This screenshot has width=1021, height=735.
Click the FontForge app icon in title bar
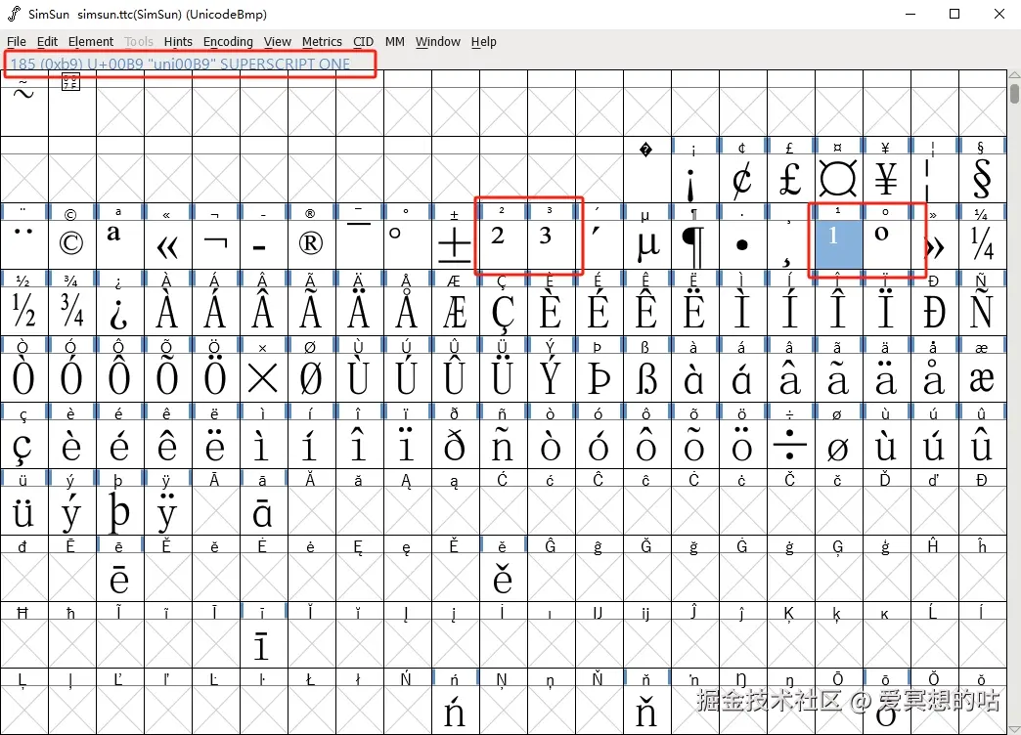pos(14,14)
